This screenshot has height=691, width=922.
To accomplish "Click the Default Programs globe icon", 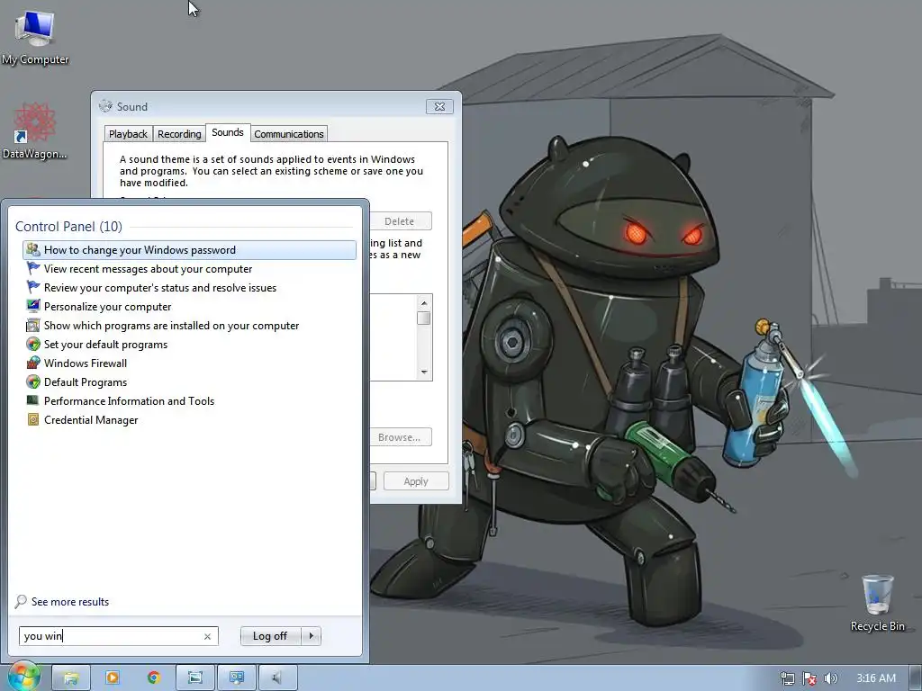I will (33, 381).
